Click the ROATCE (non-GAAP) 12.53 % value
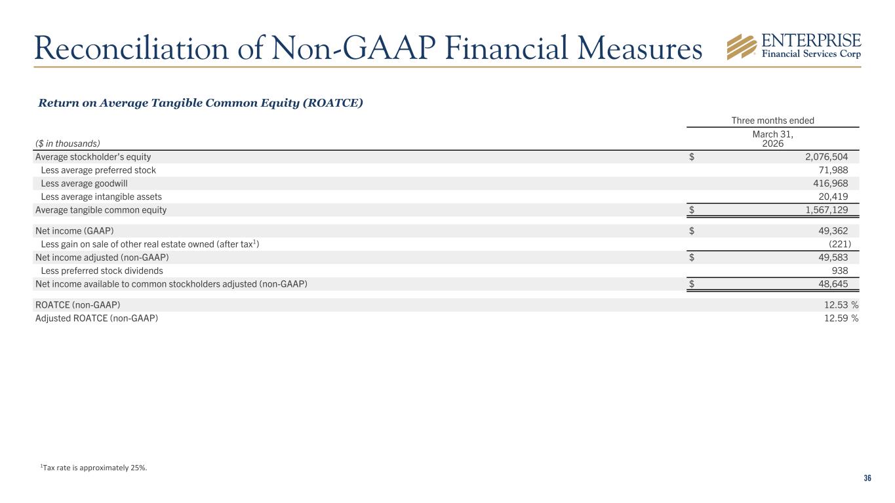The width and height of the screenshot is (895, 503). (840, 305)
